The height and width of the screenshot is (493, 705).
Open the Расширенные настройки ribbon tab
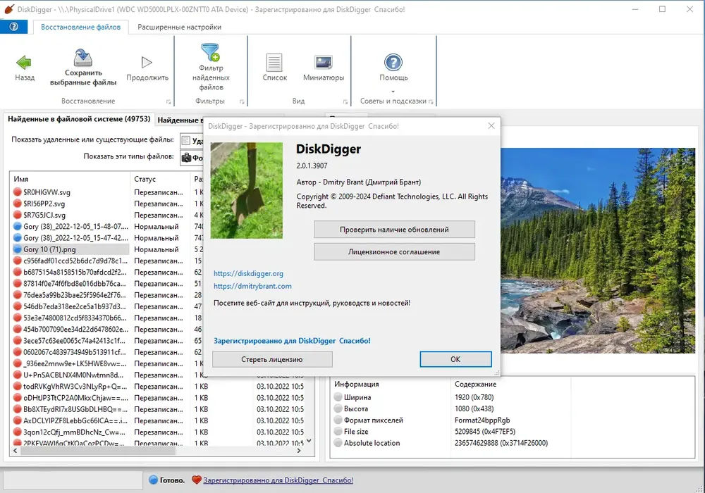click(x=179, y=27)
